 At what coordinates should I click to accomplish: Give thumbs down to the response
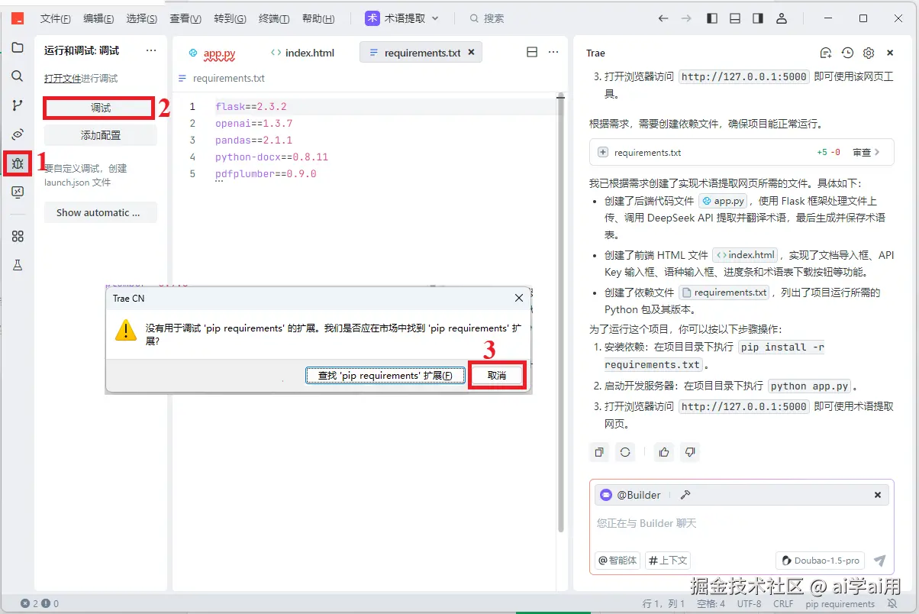coord(690,452)
